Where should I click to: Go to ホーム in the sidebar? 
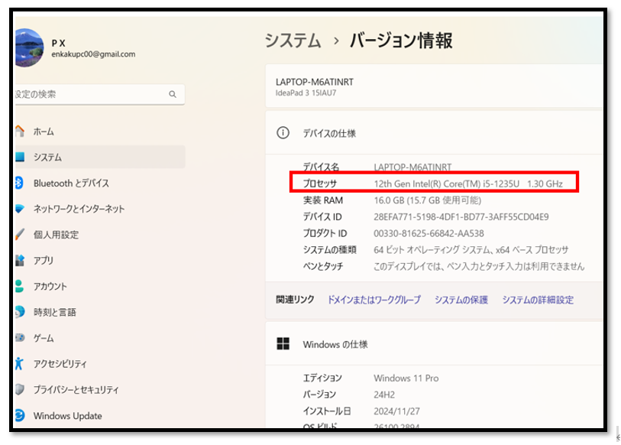point(99,132)
